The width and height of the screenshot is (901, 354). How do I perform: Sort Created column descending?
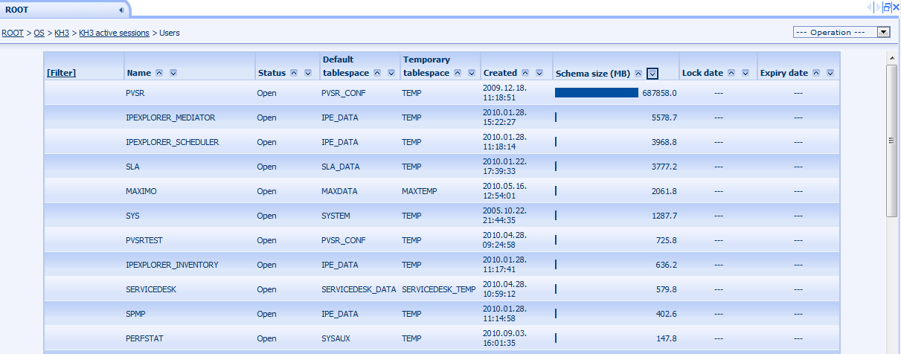539,73
